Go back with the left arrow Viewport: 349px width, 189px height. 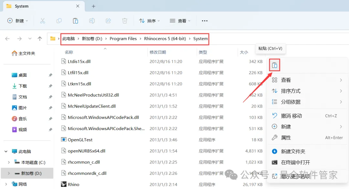tap(7, 39)
